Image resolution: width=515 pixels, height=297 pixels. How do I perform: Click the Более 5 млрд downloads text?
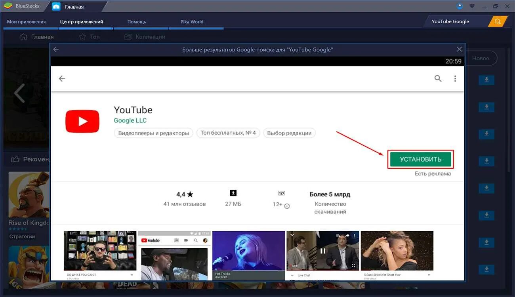click(330, 194)
